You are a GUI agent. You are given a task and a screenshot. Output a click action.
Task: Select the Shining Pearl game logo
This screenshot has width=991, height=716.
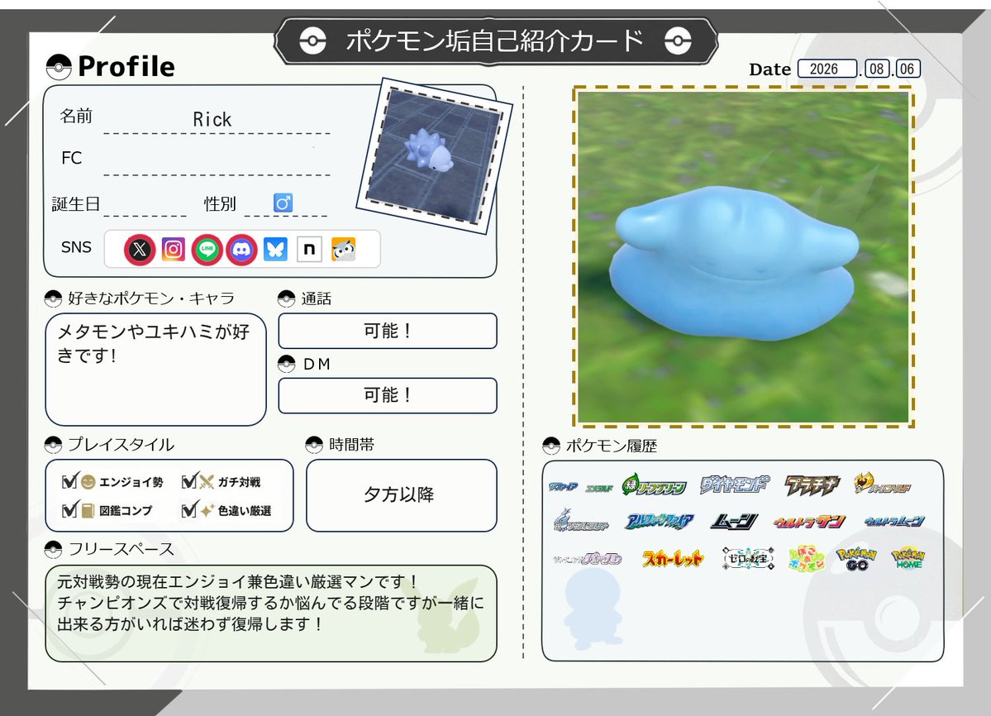point(588,559)
